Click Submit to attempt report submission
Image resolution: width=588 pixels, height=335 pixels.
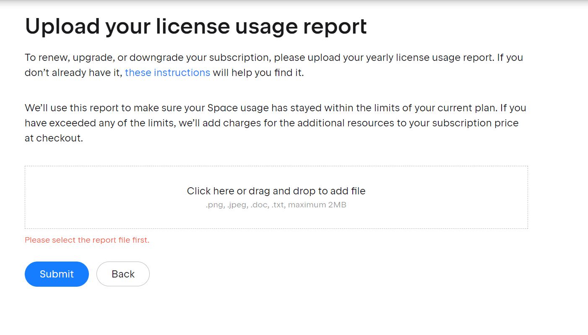pos(57,274)
